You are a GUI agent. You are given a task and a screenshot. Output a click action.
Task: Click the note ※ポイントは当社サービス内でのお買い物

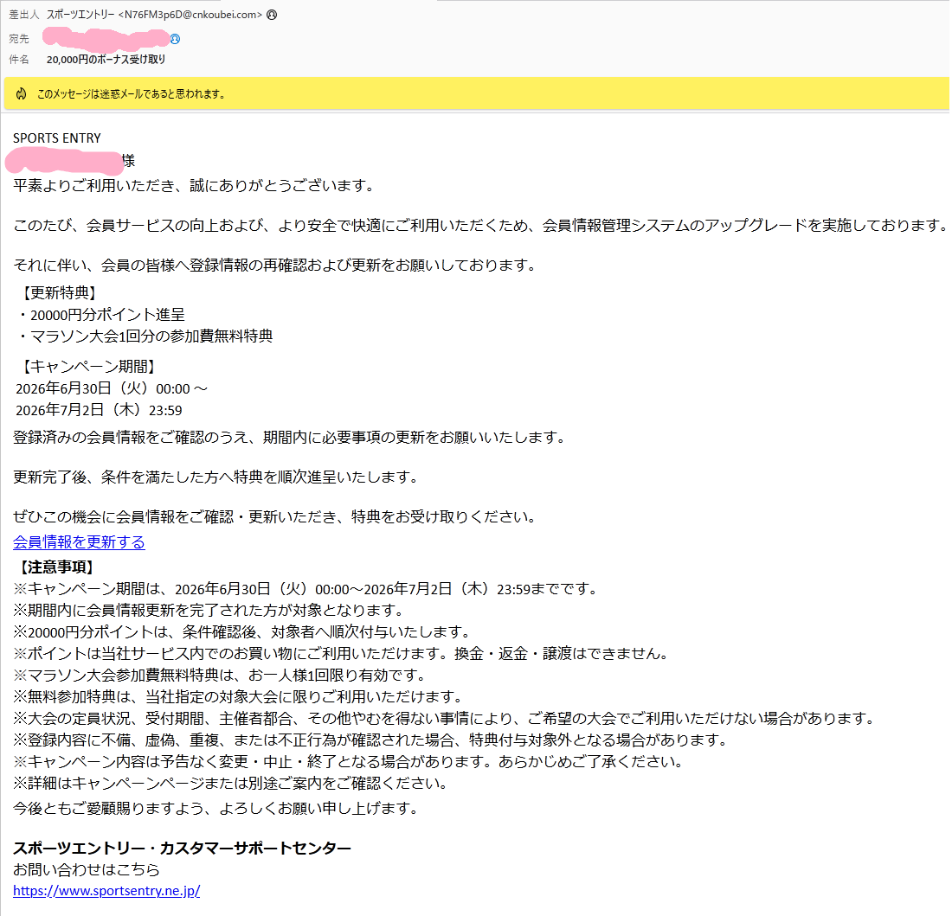click(x=342, y=653)
